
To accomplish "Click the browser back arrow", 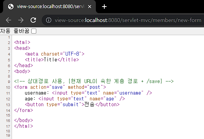I will click(8, 20).
